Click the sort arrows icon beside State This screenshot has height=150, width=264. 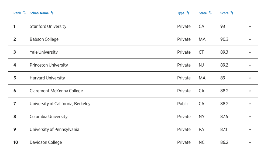210,13
